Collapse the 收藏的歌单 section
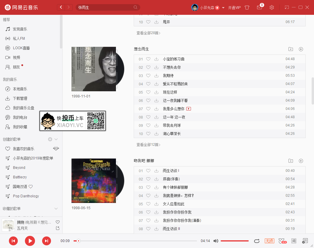The width and height of the screenshot is (314, 248). pyautogui.click(x=56, y=208)
